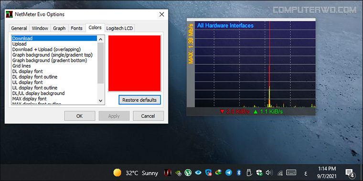The image size is (363, 181).
Task: Select Grid lines in the color list
Action: coord(21,66)
